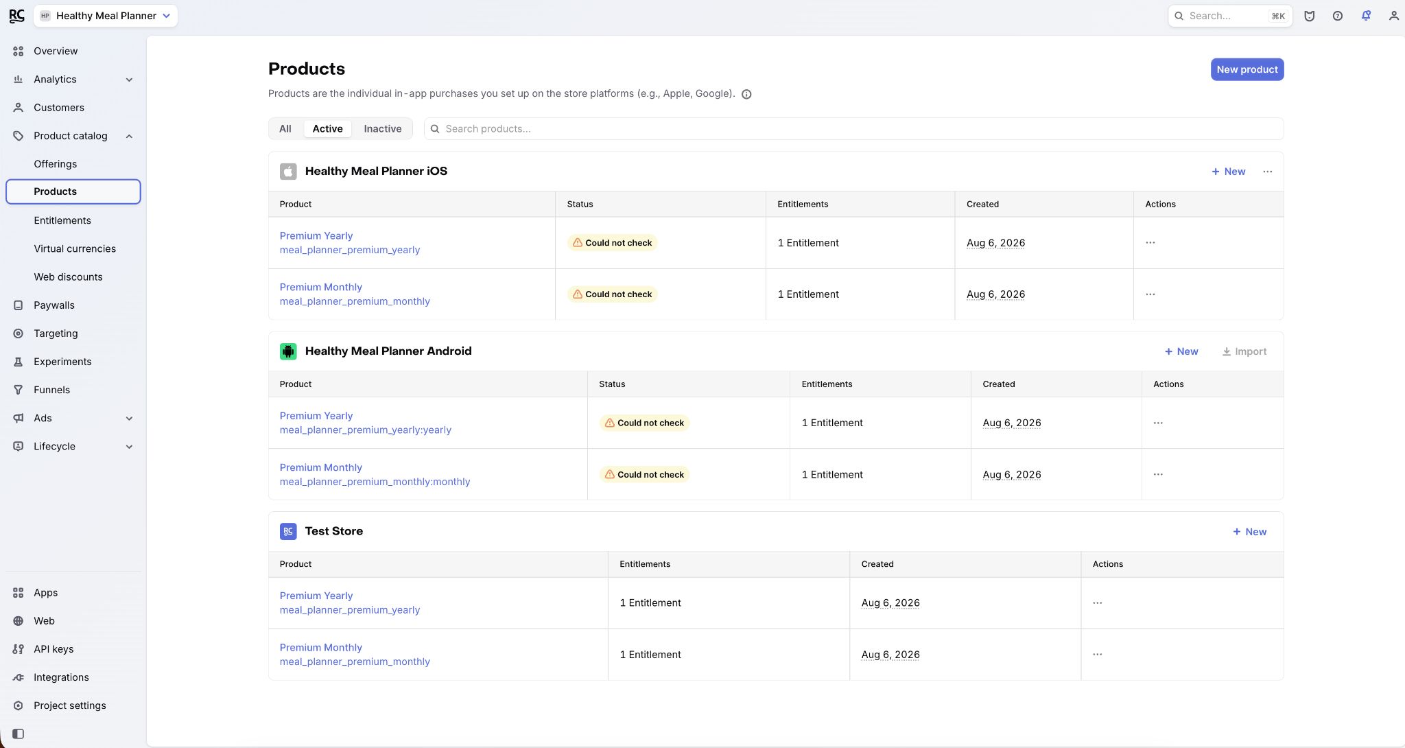Click New in Healthy Meal Planner Android
The height and width of the screenshot is (748, 1405).
coord(1181,351)
